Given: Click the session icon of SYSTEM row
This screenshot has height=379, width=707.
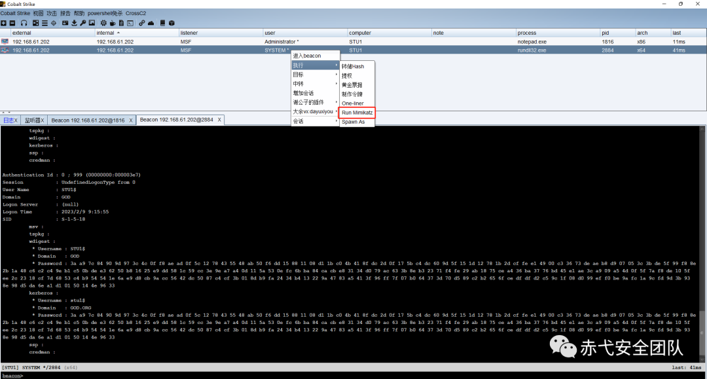Looking at the screenshot, I should [5, 50].
